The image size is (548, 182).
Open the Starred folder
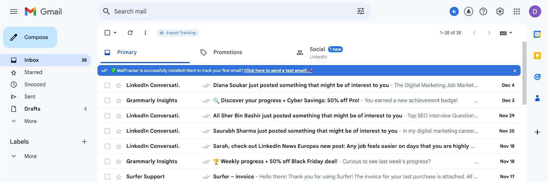[46, 72]
